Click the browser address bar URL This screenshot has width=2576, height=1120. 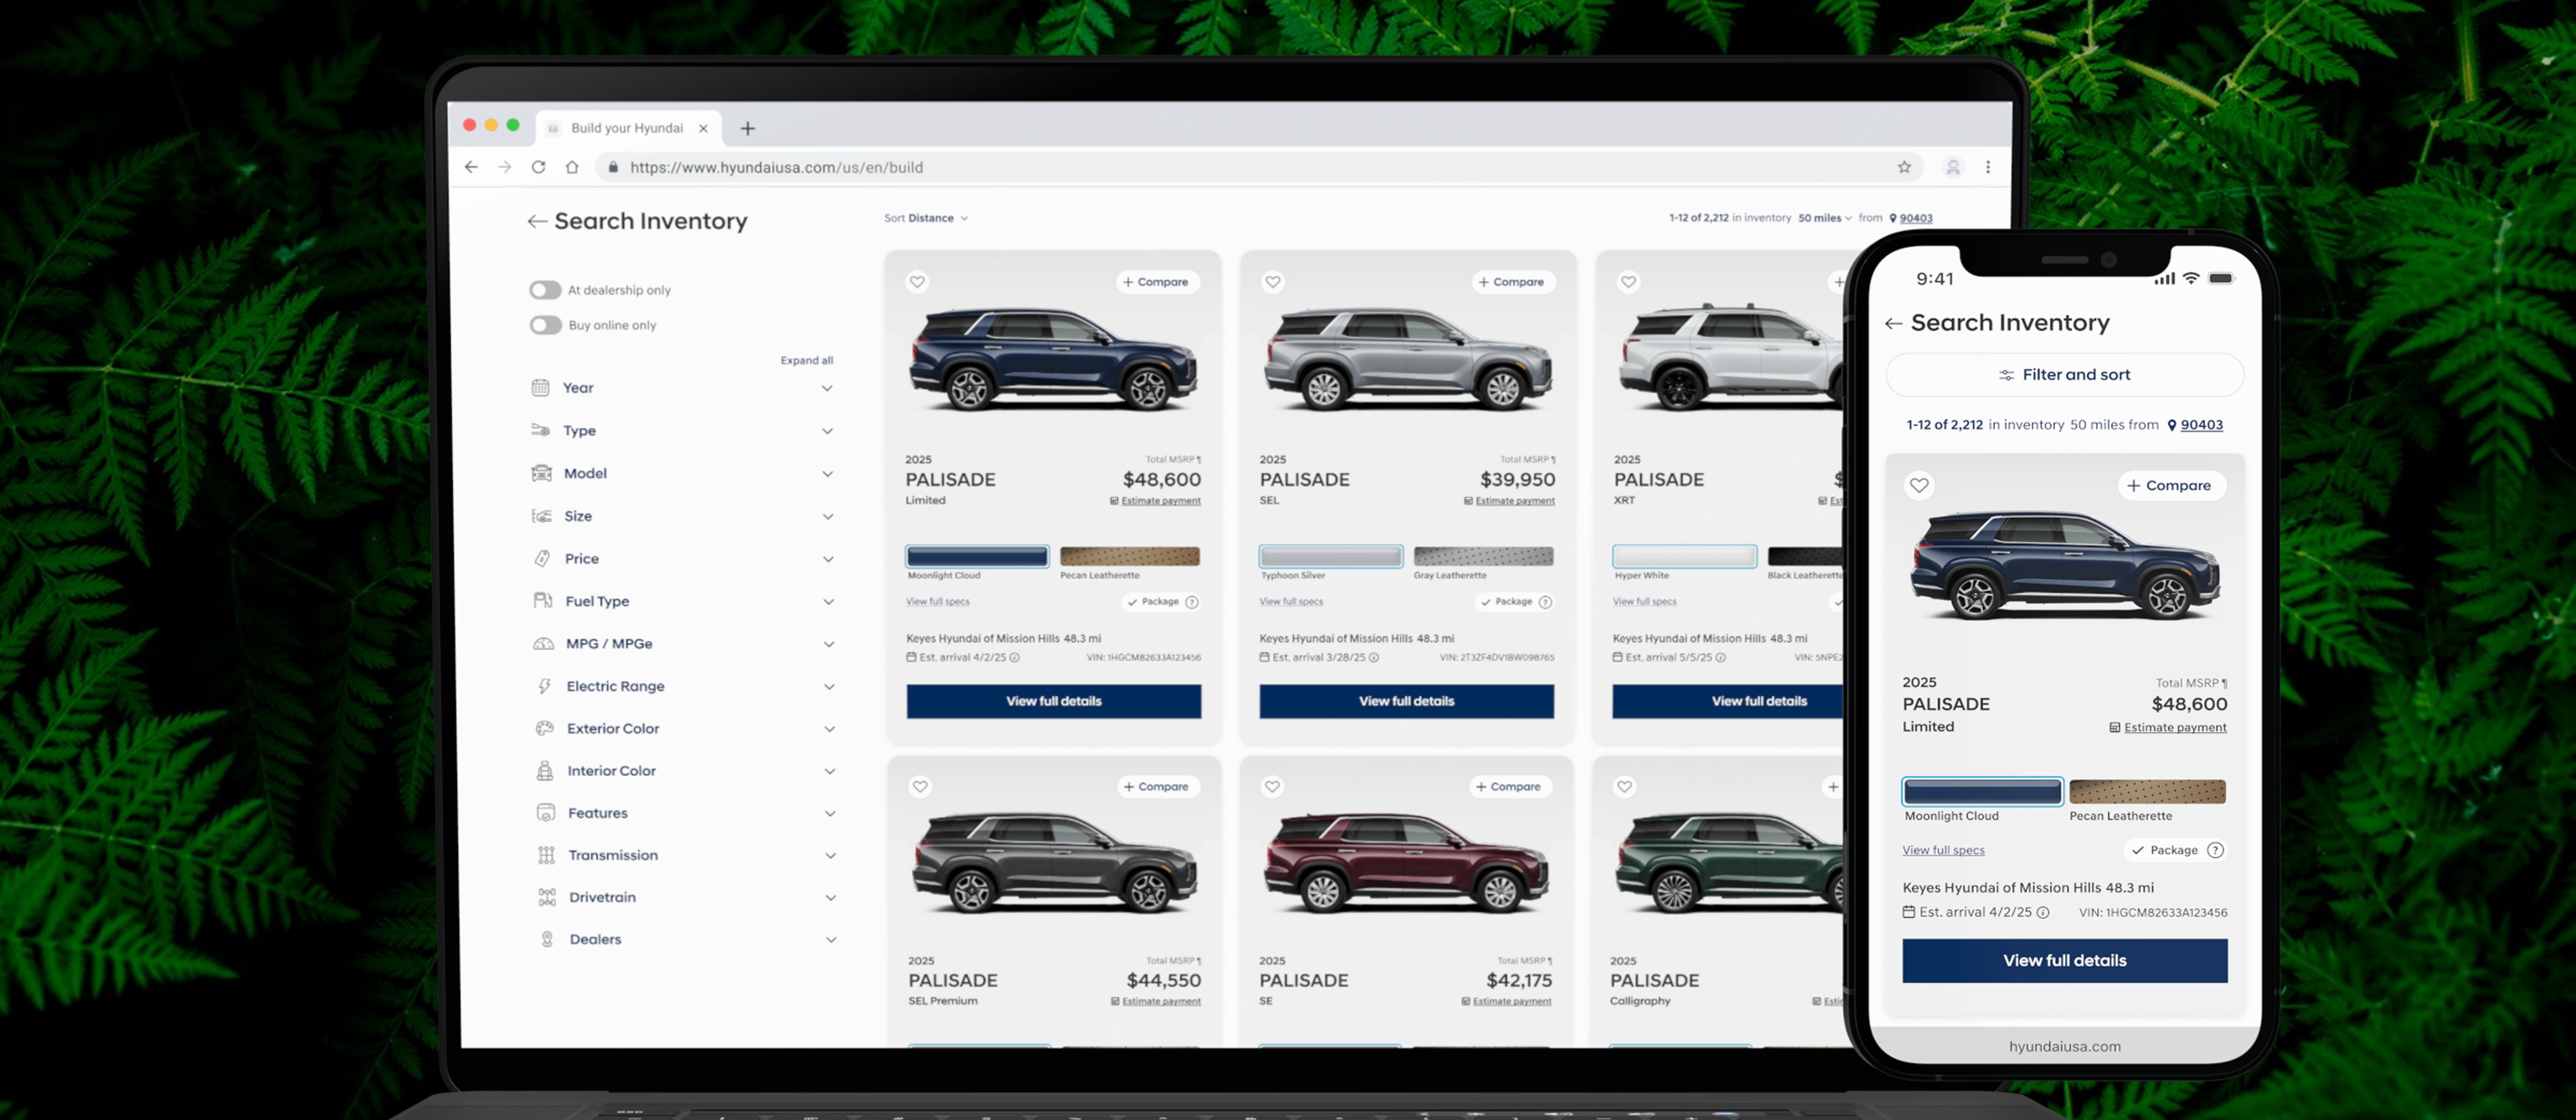pos(776,167)
